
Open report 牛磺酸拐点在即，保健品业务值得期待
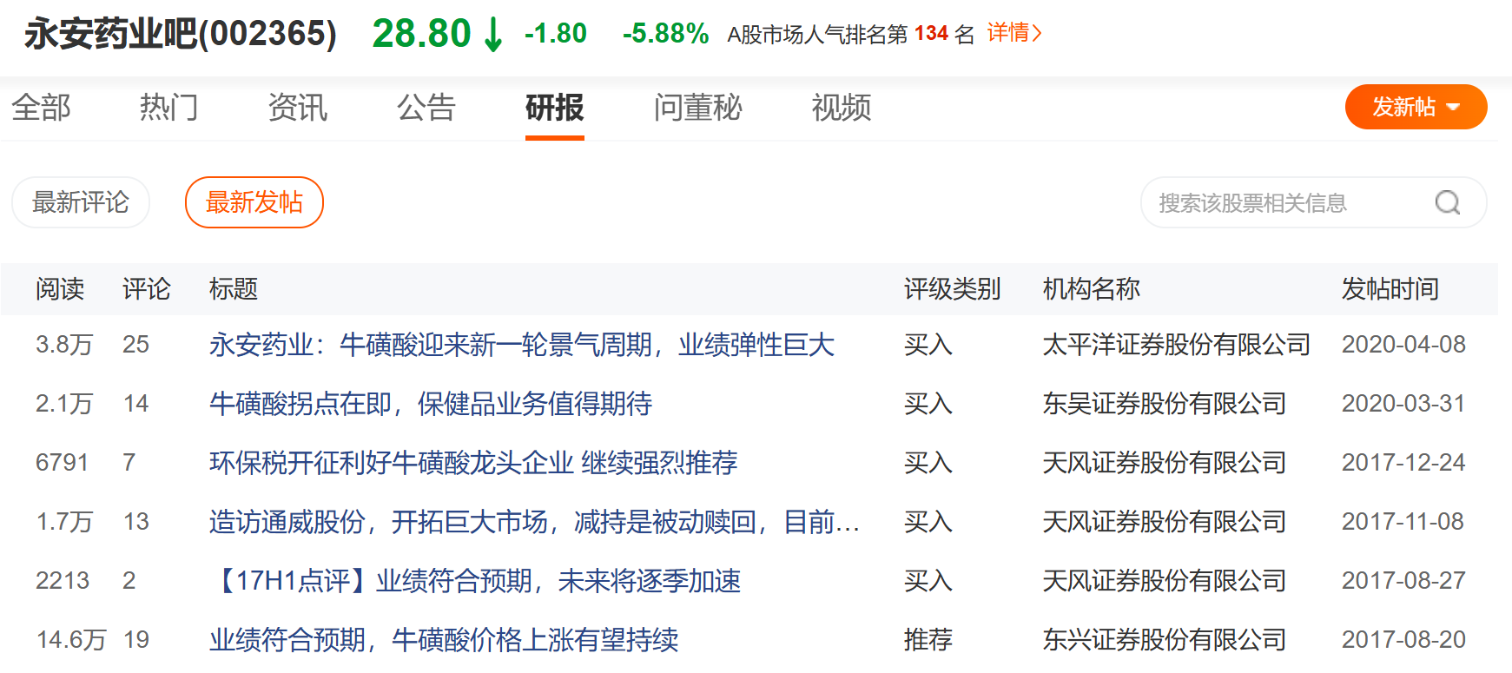click(x=431, y=404)
